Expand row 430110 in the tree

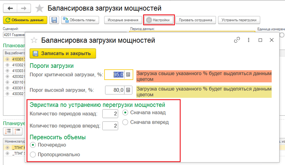point(7,82)
